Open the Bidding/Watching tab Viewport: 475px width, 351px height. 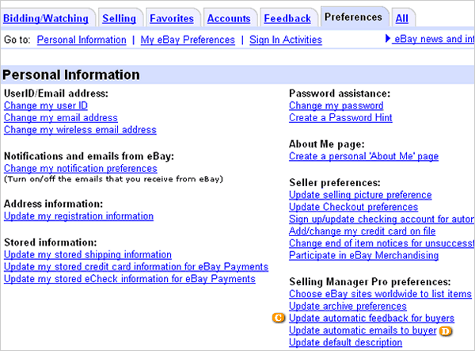click(46, 18)
